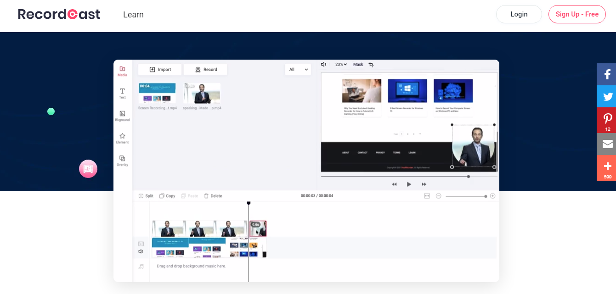The height and width of the screenshot is (294, 616).
Task: Share page via email icon
Action: 606,144
